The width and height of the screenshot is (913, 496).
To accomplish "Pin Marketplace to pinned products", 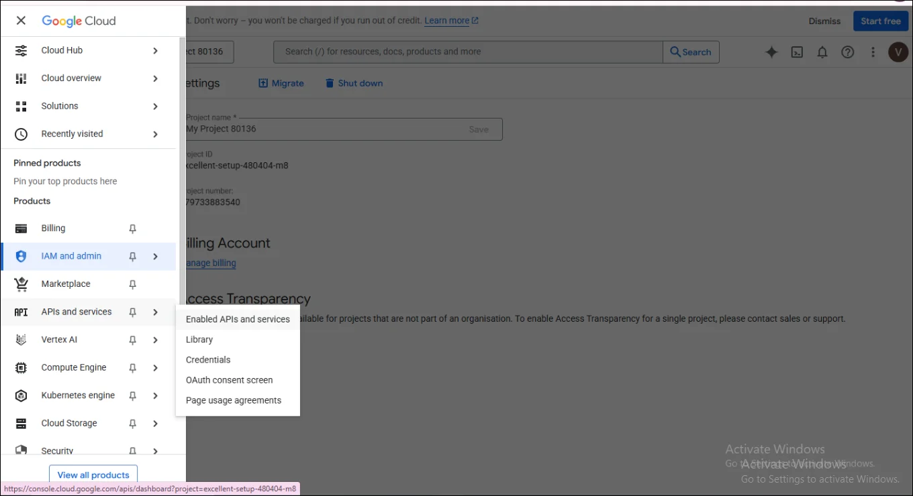I will pyautogui.click(x=132, y=284).
